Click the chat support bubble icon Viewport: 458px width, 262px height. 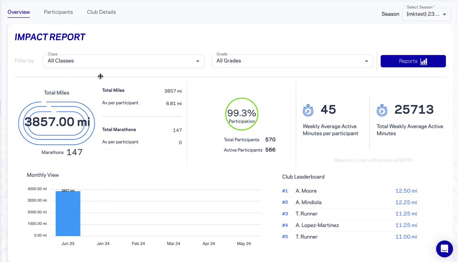(x=444, y=249)
